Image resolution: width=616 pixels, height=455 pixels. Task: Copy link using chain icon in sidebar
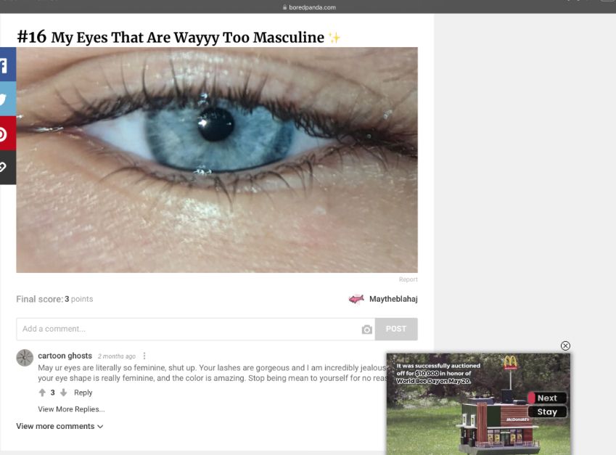coord(7,168)
